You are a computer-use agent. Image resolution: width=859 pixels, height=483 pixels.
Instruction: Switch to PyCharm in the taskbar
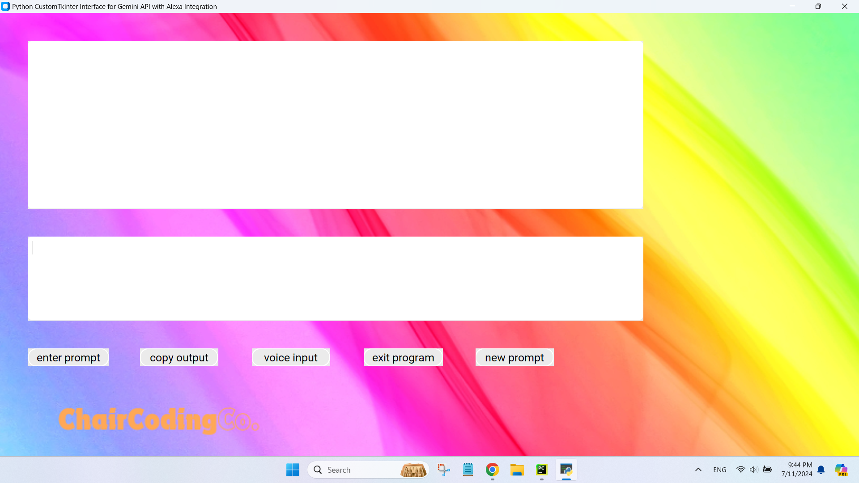click(542, 470)
